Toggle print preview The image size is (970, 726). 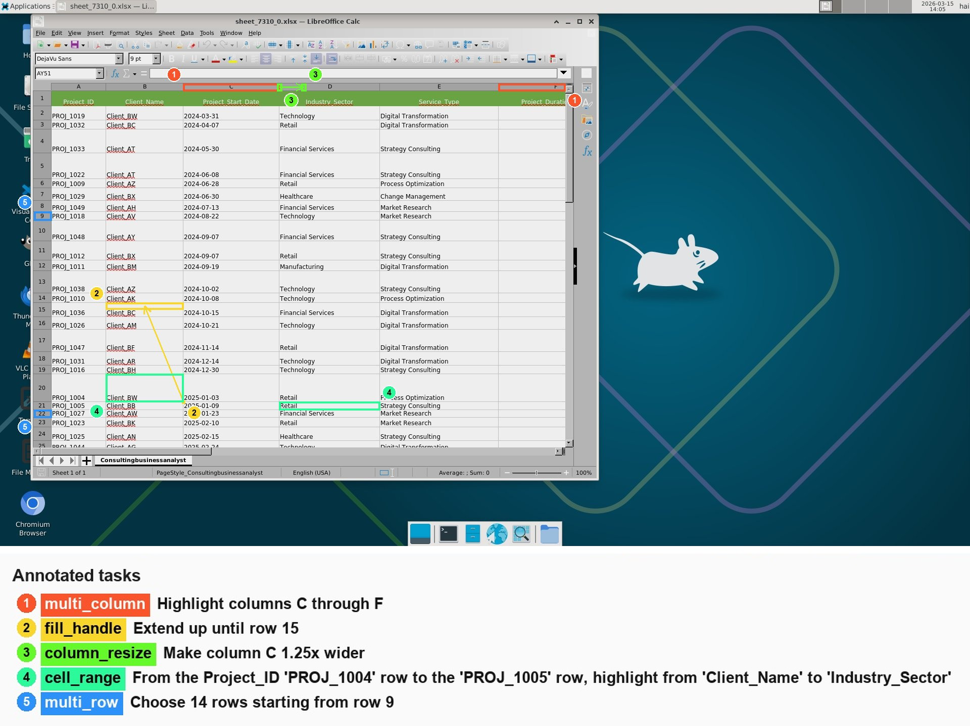[x=121, y=45]
